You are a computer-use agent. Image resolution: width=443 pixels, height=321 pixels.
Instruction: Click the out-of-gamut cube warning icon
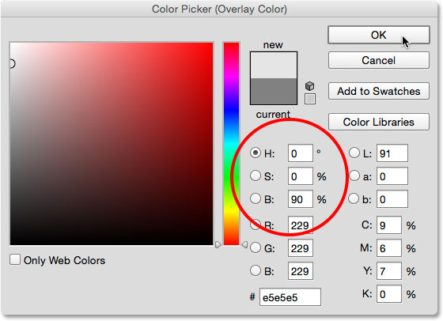(x=310, y=86)
